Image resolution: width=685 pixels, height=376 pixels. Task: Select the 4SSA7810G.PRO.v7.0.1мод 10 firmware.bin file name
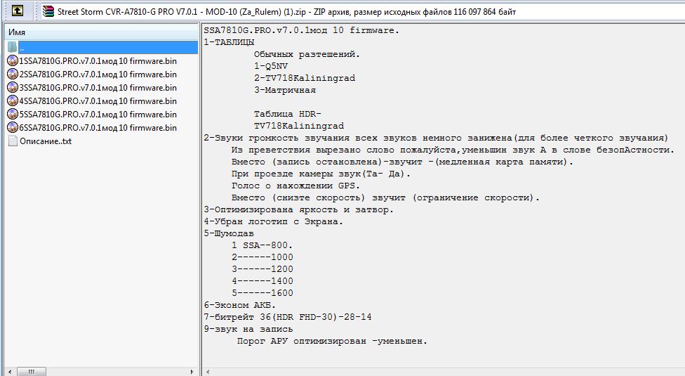[x=98, y=101]
